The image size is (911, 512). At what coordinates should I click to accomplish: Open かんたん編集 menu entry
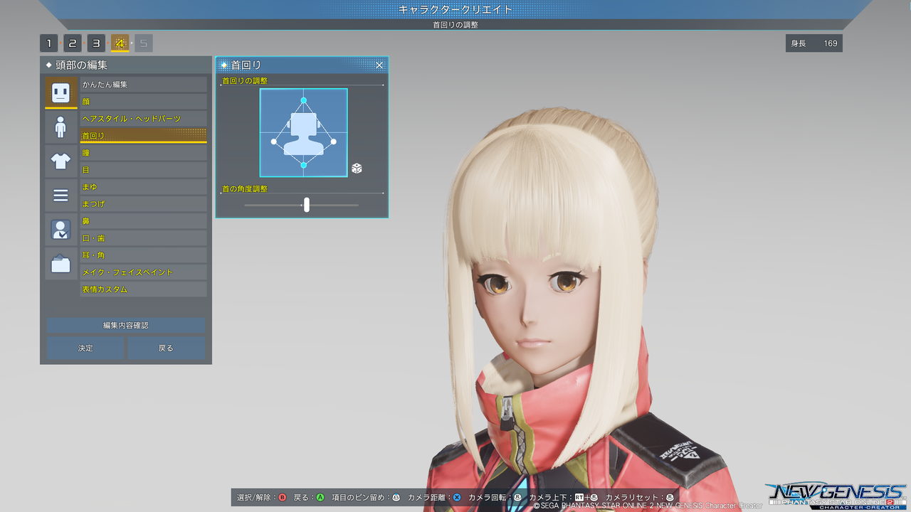pos(143,85)
